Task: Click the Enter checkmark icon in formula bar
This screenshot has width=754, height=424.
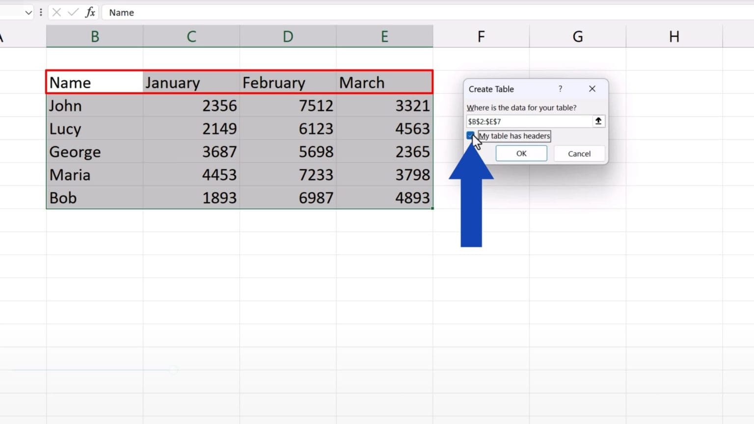Action: [x=72, y=12]
